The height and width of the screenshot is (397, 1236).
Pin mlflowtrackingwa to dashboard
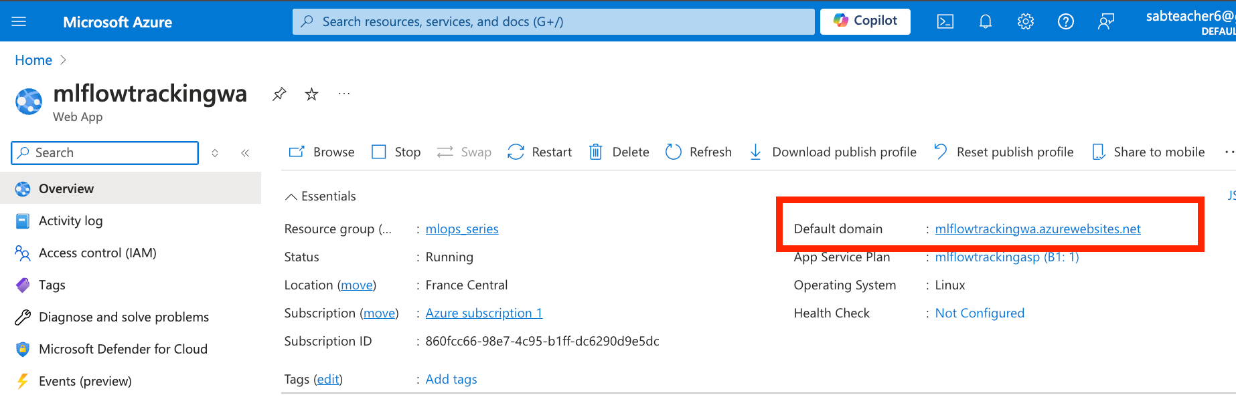[279, 94]
